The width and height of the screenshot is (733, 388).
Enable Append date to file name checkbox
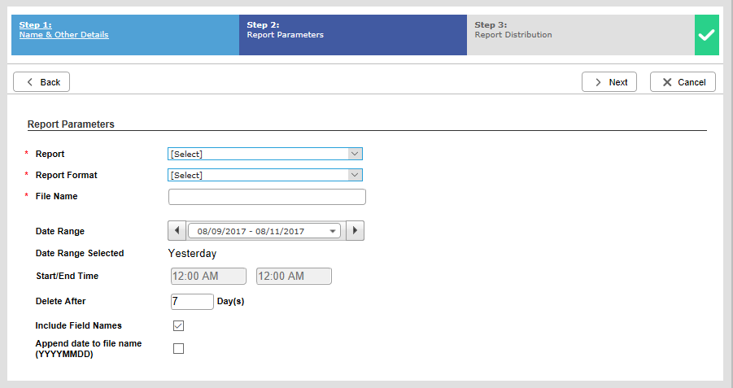(x=179, y=348)
